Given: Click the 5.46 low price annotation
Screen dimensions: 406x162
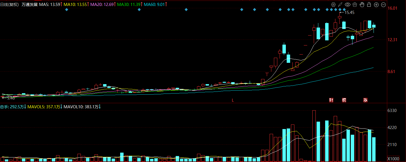Looking at the screenshot, I should 11,98.
